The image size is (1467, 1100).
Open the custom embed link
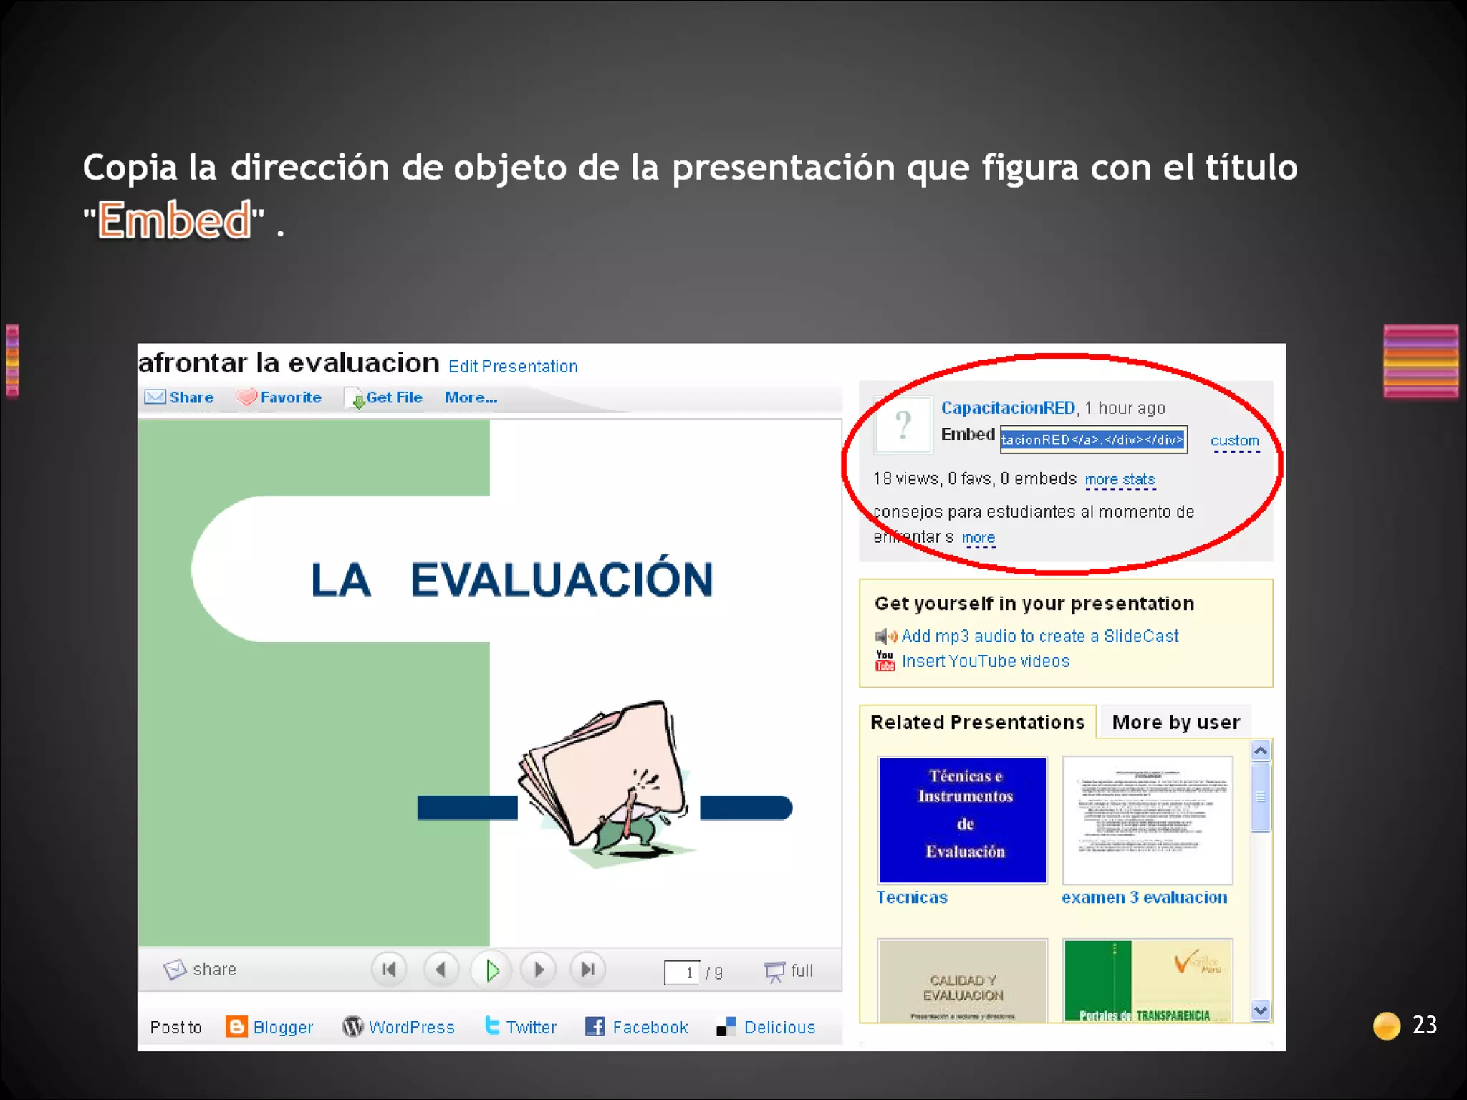(x=1234, y=440)
